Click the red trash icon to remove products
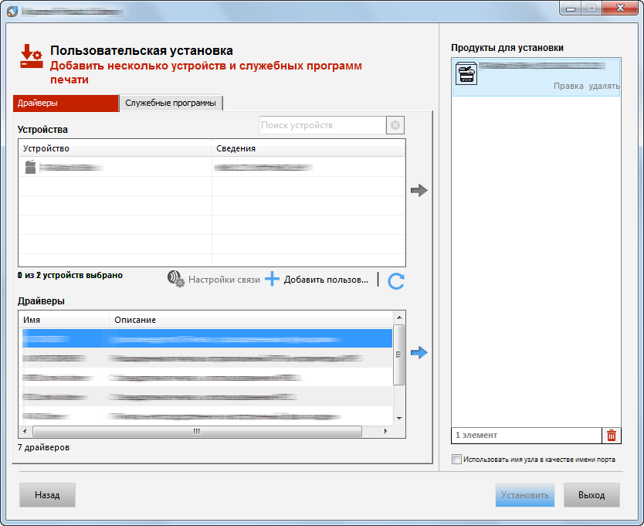The image size is (644, 526). (x=611, y=435)
